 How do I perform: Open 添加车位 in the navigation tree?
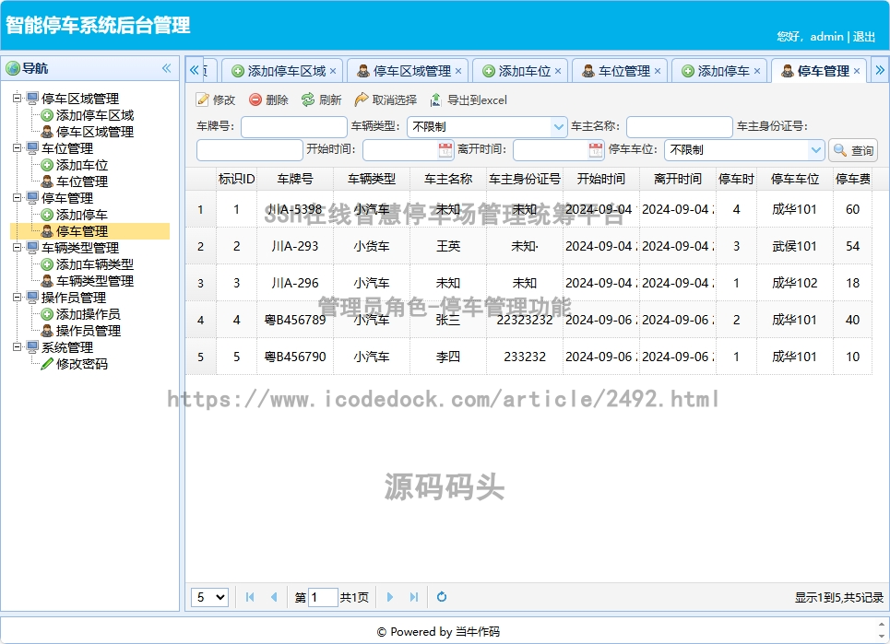pyautogui.click(x=82, y=165)
